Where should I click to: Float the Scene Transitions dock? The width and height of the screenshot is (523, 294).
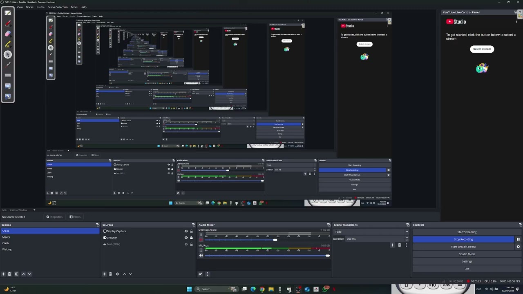coord(407,225)
